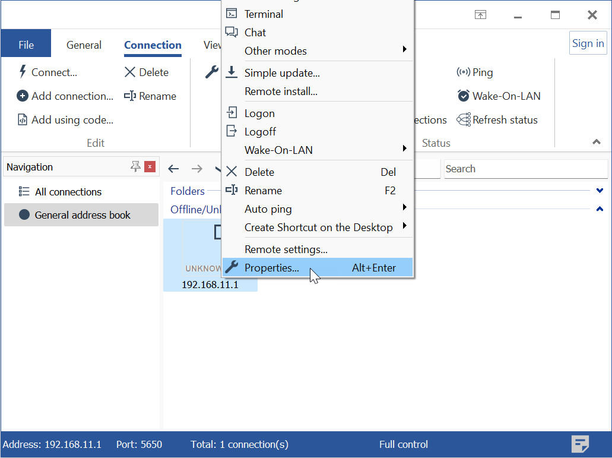The width and height of the screenshot is (612, 458).
Task: Click the Sign in button
Action: click(588, 43)
